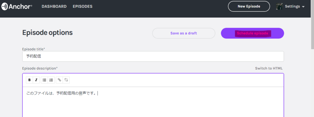Click the Schedule episode button
Image resolution: width=314 pixels, height=117 pixels.
(252, 33)
